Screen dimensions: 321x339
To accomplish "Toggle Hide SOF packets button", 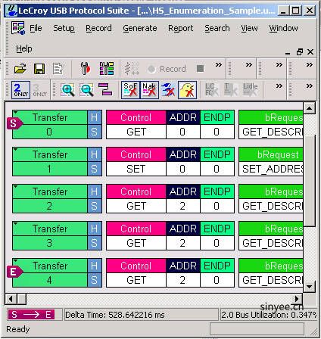I will pyautogui.click(x=130, y=90).
